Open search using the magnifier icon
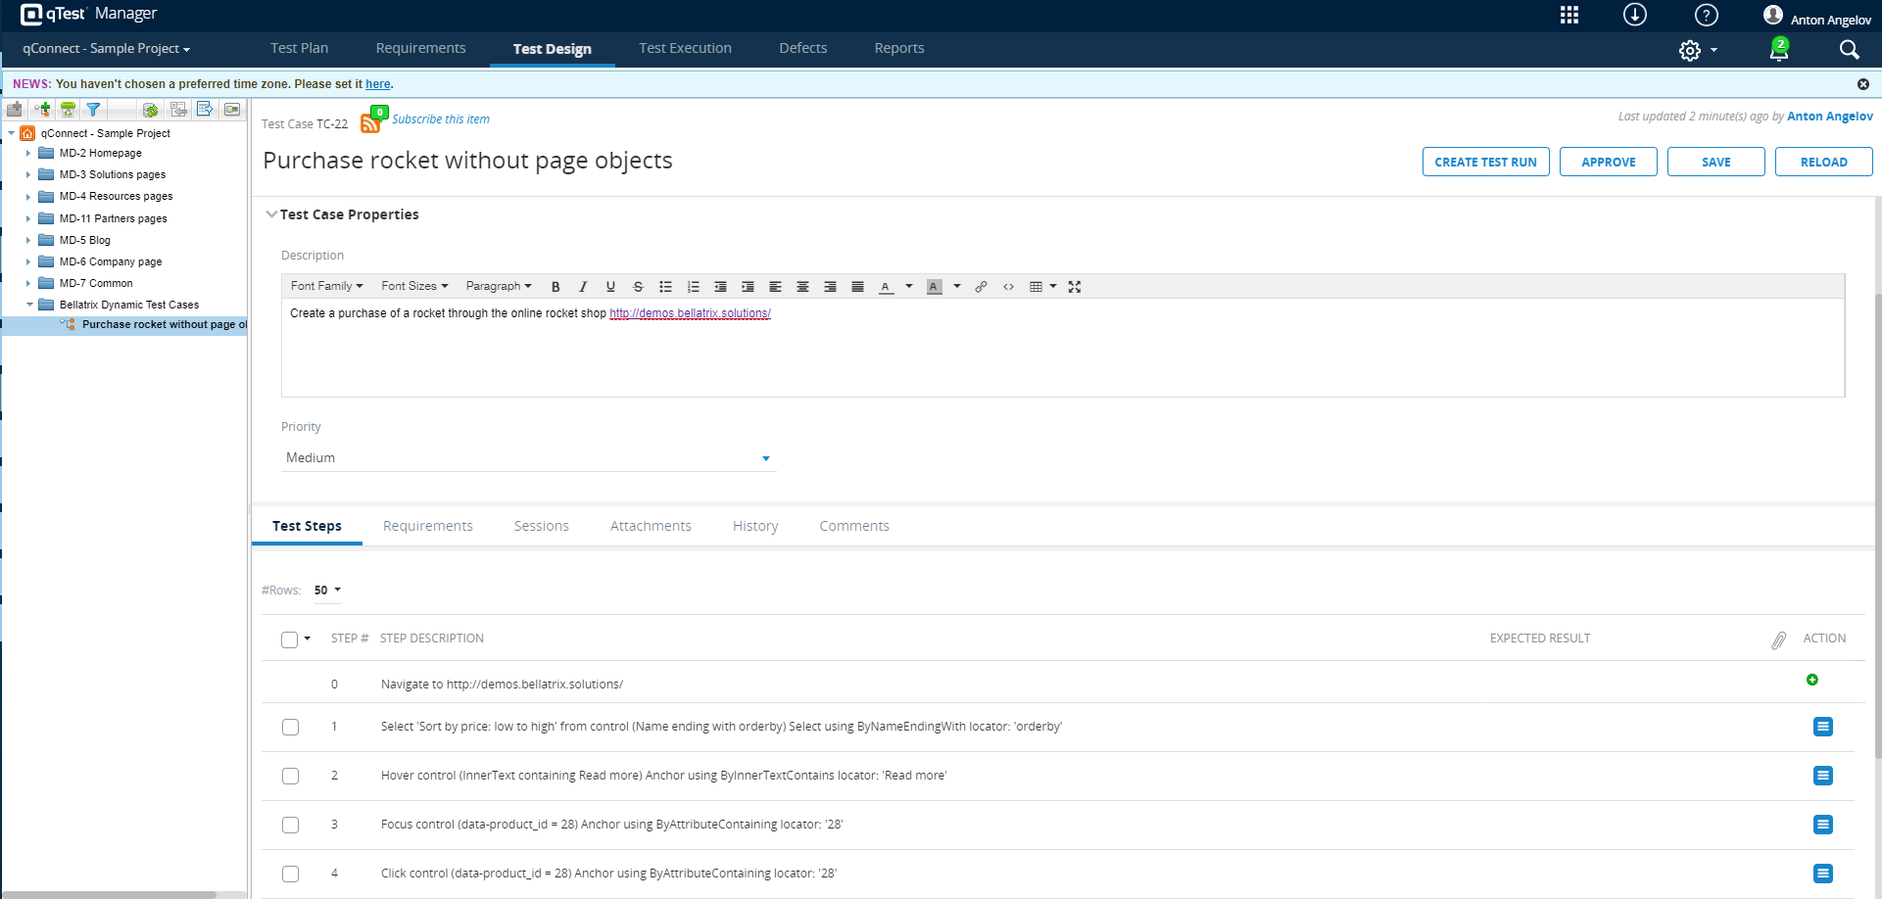1882x899 pixels. click(x=1849, y=49)
